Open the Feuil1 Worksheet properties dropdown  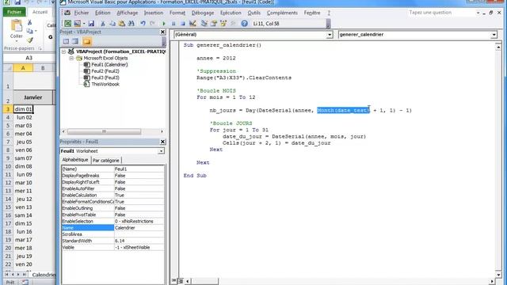(x=161, y=151)
